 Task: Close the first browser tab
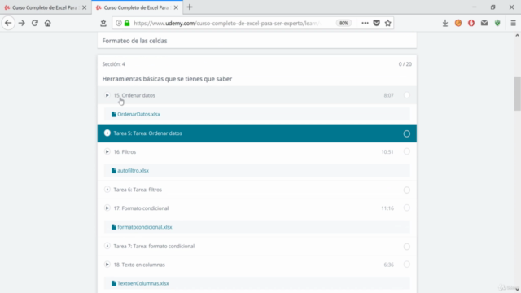tap(85, 7)
